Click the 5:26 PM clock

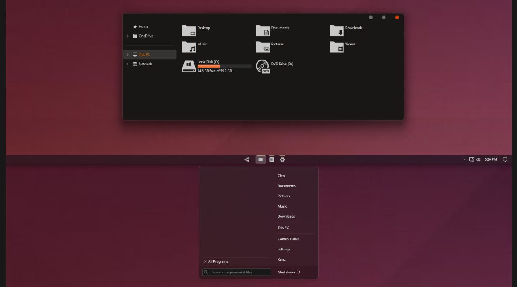(490, 159)
